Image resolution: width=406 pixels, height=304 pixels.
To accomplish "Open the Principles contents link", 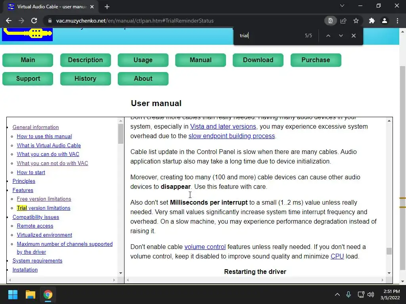I will [24, 181].
